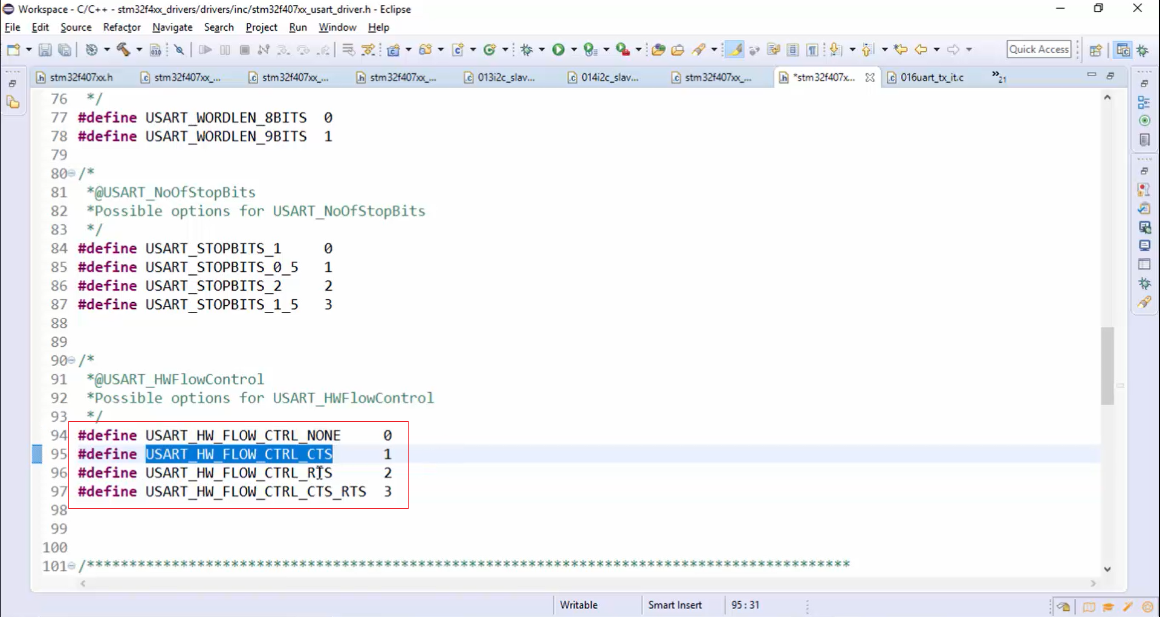Screen dimensions: 1160x617
Task: Click the Coverage run icon
Action: click(x=591, y=50)
